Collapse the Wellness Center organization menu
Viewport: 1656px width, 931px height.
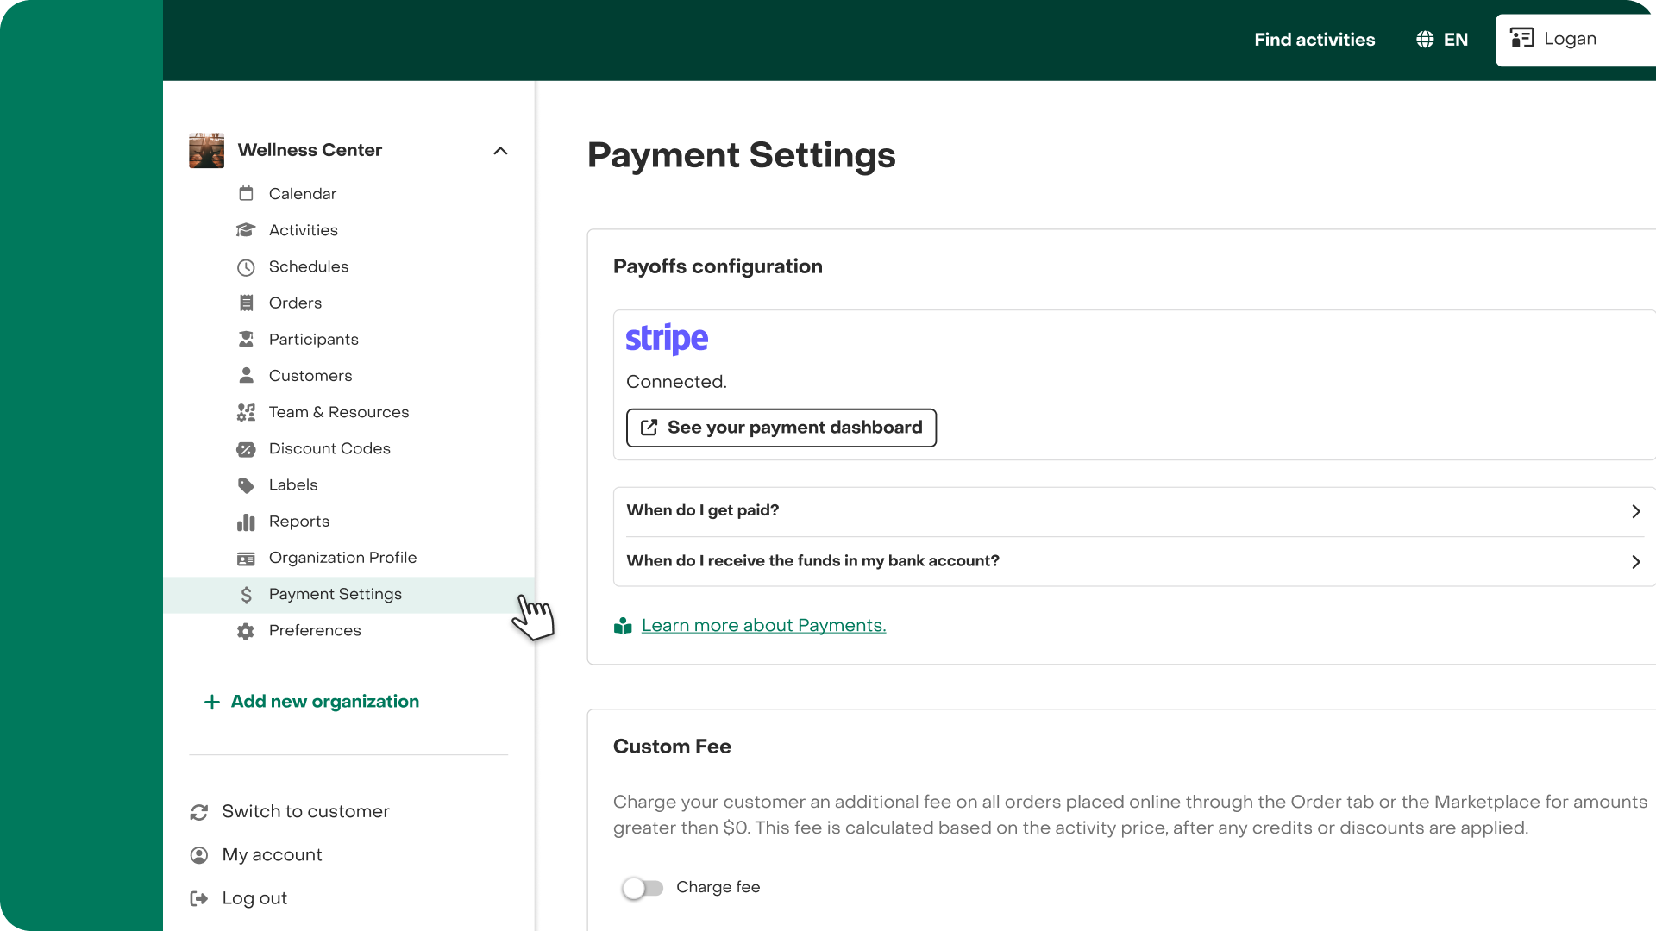click(x=500, y=151)
